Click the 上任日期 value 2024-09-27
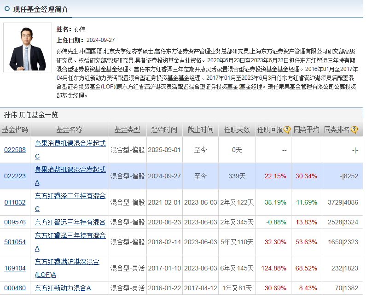Screen dimensions: 366x299 (x=101, y=40)
